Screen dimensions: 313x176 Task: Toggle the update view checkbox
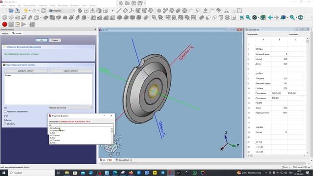(x=5, y=124)
